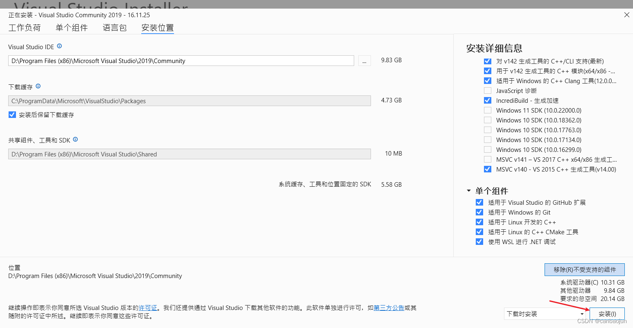Check Windows 10 SDK (10.0.16299.0)
The image size is (633, 328).
488,149
